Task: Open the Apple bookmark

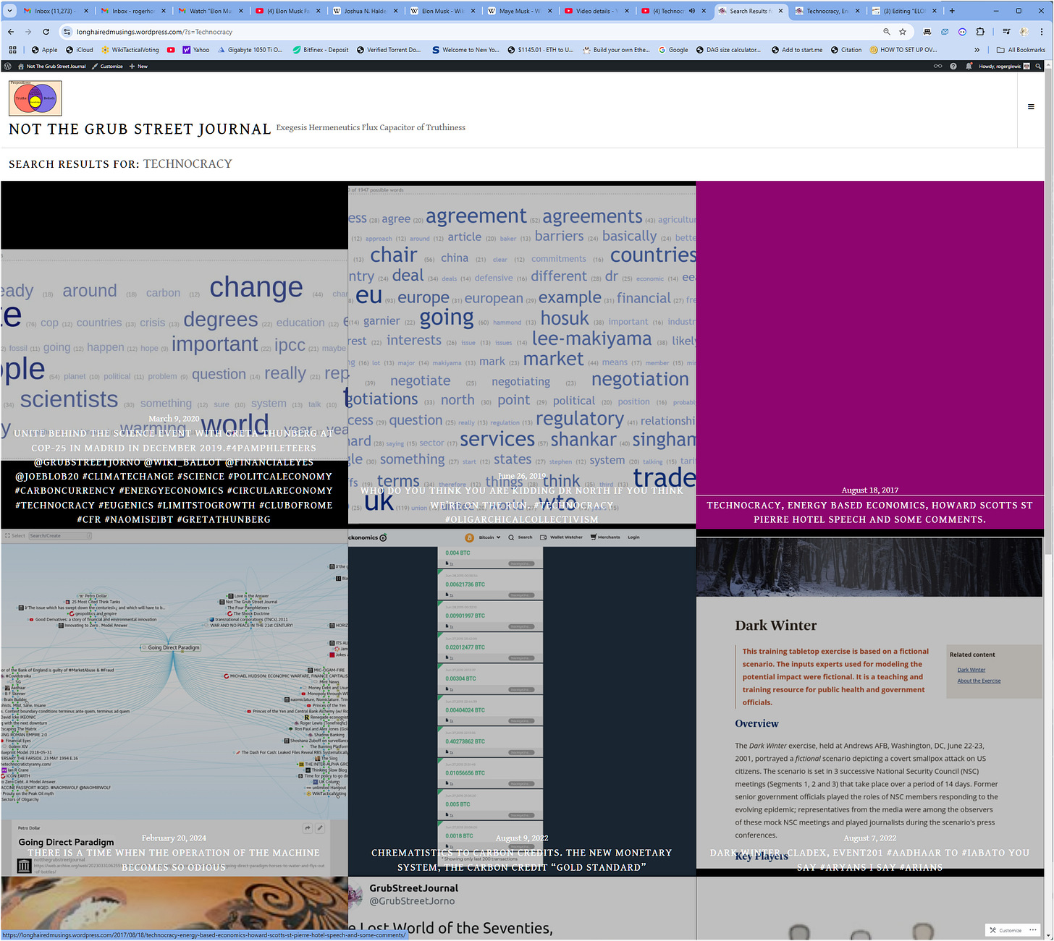Action: 44,50
